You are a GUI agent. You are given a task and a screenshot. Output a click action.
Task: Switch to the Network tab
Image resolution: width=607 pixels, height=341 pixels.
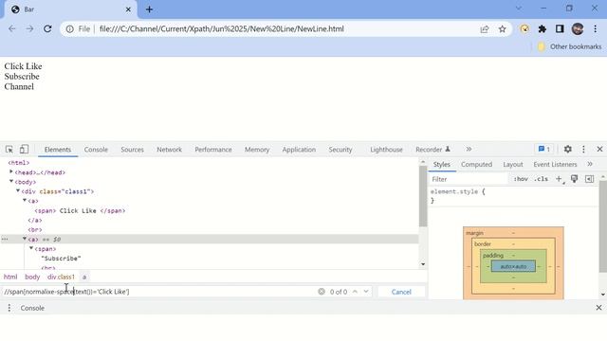pos(169,150)
